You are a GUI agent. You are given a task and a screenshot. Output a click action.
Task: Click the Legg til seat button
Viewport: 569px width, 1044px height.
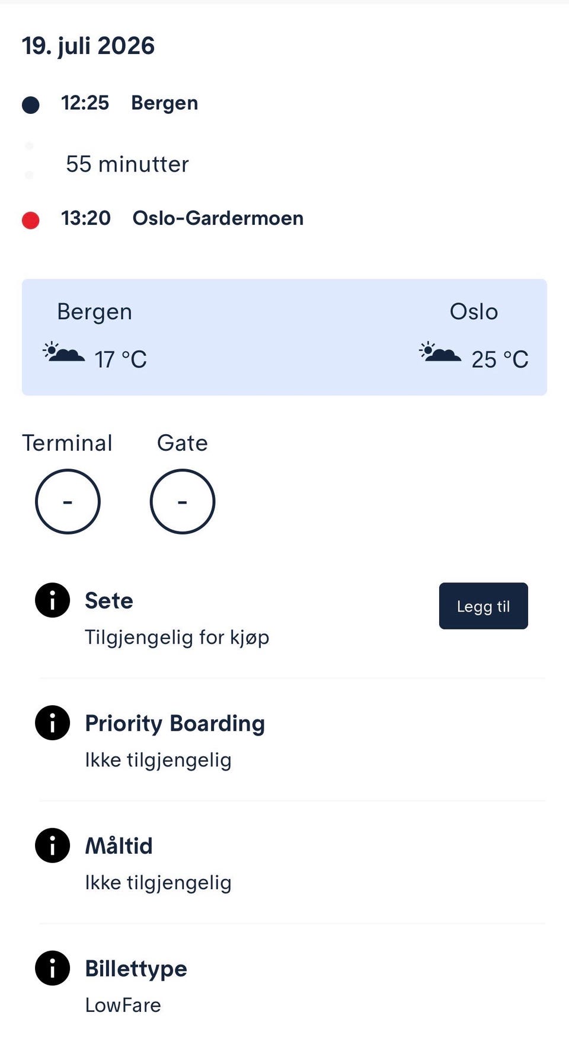(484, 606)
